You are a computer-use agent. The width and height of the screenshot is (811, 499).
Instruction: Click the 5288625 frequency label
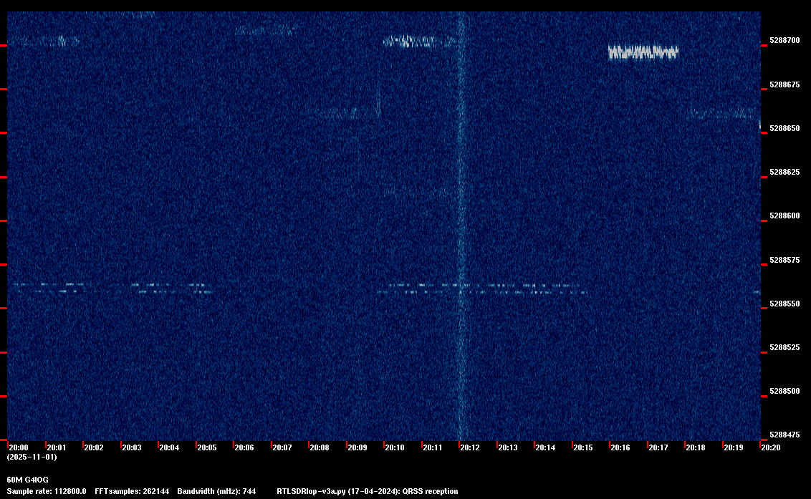(x=784, y=172)
